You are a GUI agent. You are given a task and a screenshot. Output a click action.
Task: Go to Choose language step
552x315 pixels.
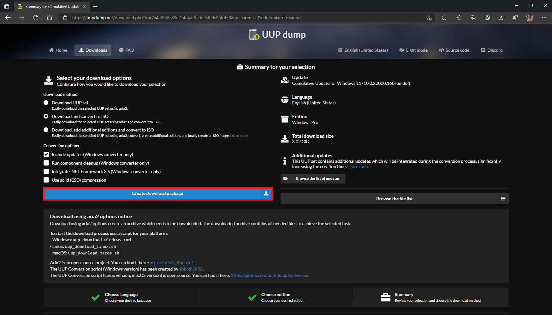121,297
